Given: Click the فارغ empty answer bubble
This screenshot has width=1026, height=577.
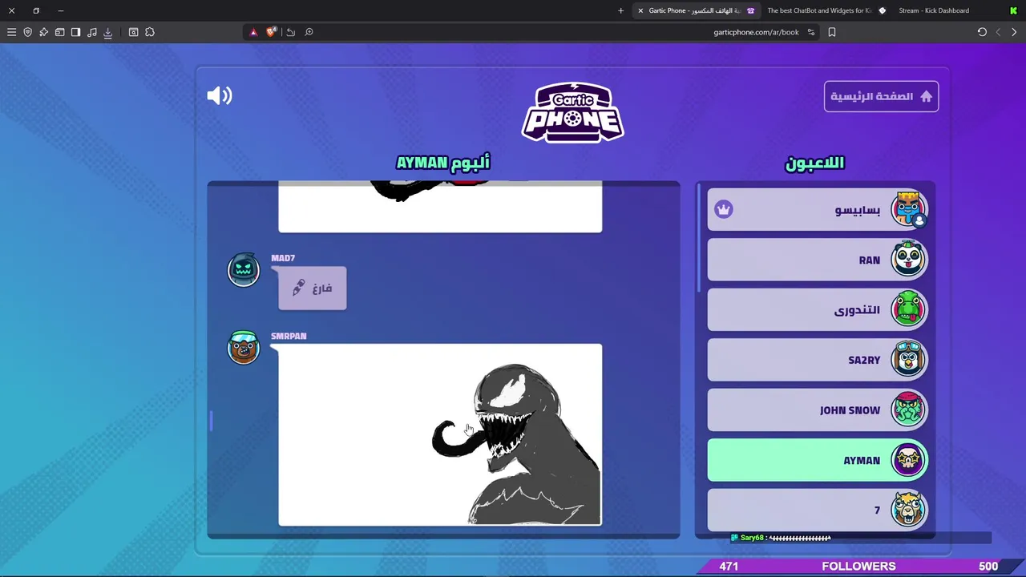Looking at the screenshot, I should click(x=313, y=288).
